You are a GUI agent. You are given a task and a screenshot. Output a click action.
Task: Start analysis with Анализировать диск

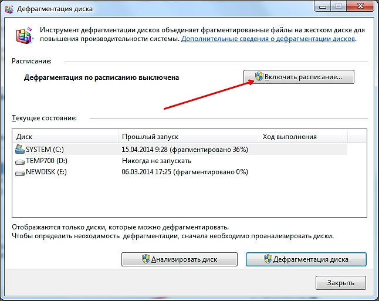pos(179,259)
